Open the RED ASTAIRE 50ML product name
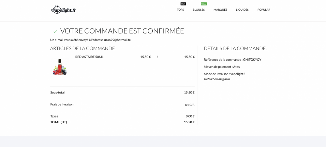This screenshot has height=147, width=326. point(89,57)
